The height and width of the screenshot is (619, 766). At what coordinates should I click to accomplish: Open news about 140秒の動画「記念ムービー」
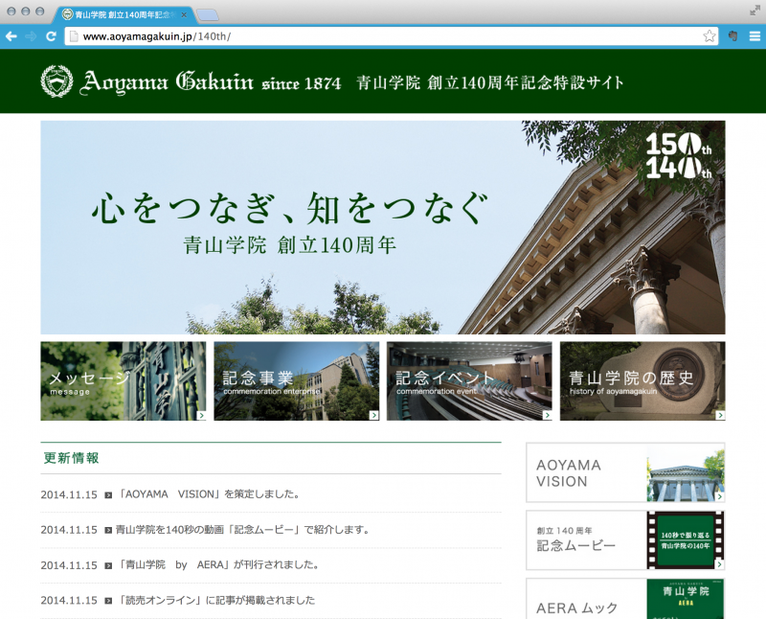242,530
